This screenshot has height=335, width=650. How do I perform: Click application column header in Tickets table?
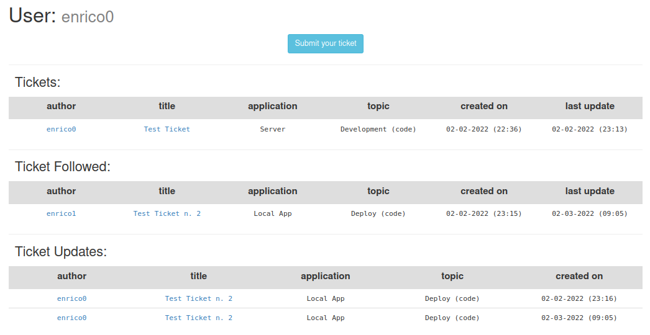(272, 107)
